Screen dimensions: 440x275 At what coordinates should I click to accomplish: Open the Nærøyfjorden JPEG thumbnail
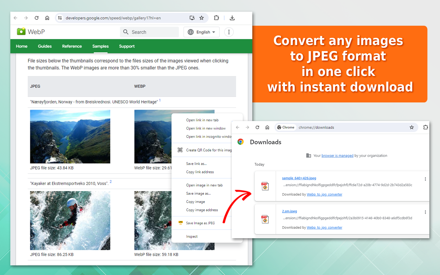click(70, 136)
